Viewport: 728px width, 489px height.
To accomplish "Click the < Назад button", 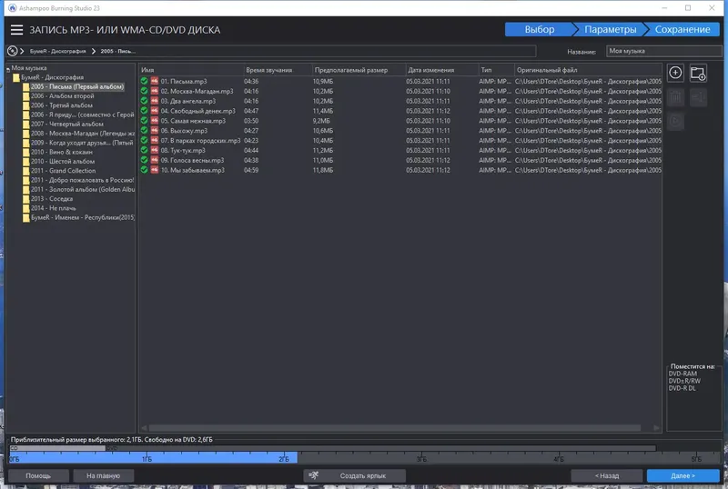I will point(607,475).
